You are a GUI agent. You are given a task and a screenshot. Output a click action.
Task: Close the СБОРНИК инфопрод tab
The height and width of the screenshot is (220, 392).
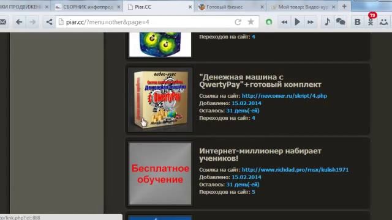coord(119,7)
